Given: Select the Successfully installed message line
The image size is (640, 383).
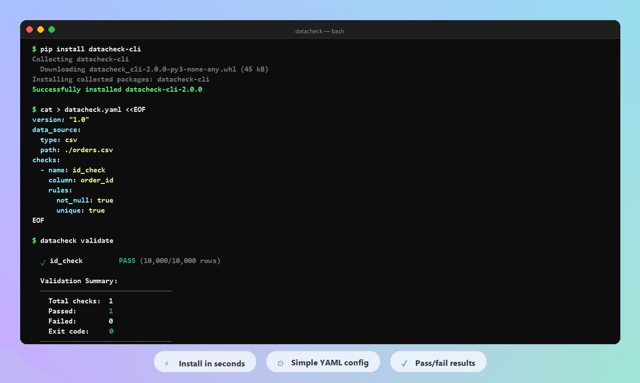Looking at the screenshot, I should click(117, 89).
